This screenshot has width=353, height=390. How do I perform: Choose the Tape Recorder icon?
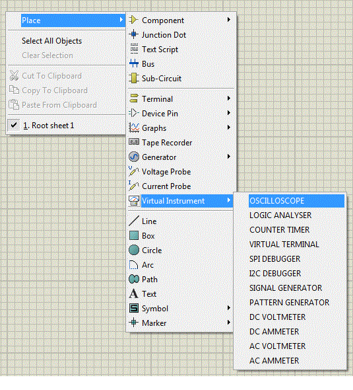coord(134,142)
